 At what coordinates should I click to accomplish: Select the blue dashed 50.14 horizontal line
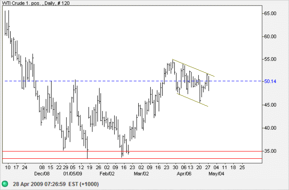133,81
